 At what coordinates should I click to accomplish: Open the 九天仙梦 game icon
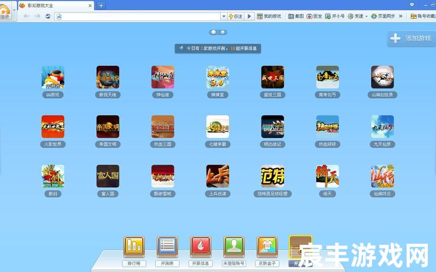(383, 127)
